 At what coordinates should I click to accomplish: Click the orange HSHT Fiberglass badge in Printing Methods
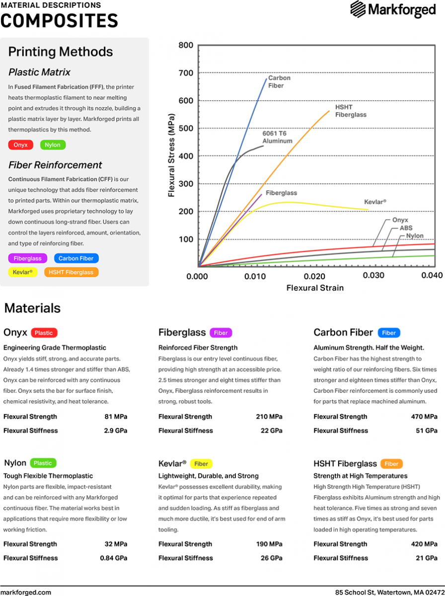[71, 272]
